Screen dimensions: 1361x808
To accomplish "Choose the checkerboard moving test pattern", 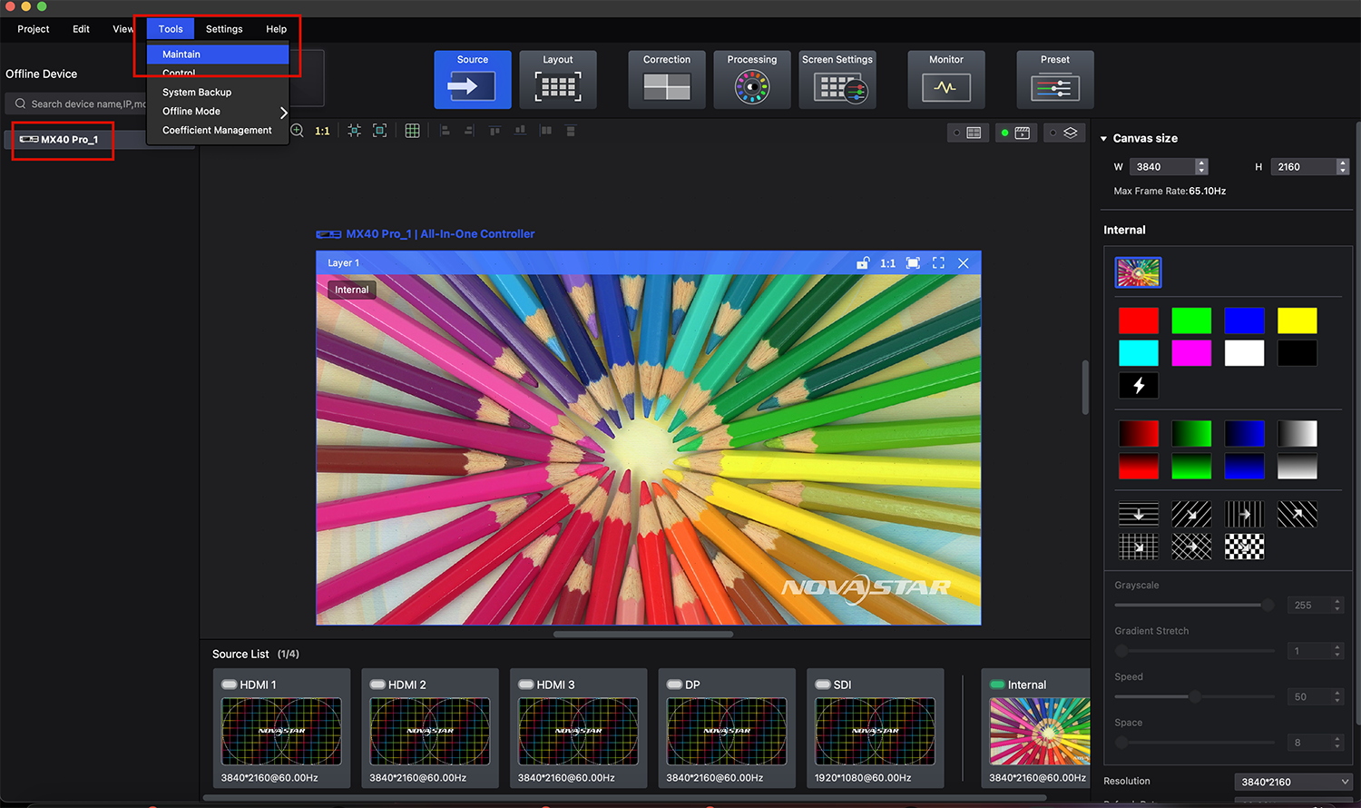I will click(1244, 546).
